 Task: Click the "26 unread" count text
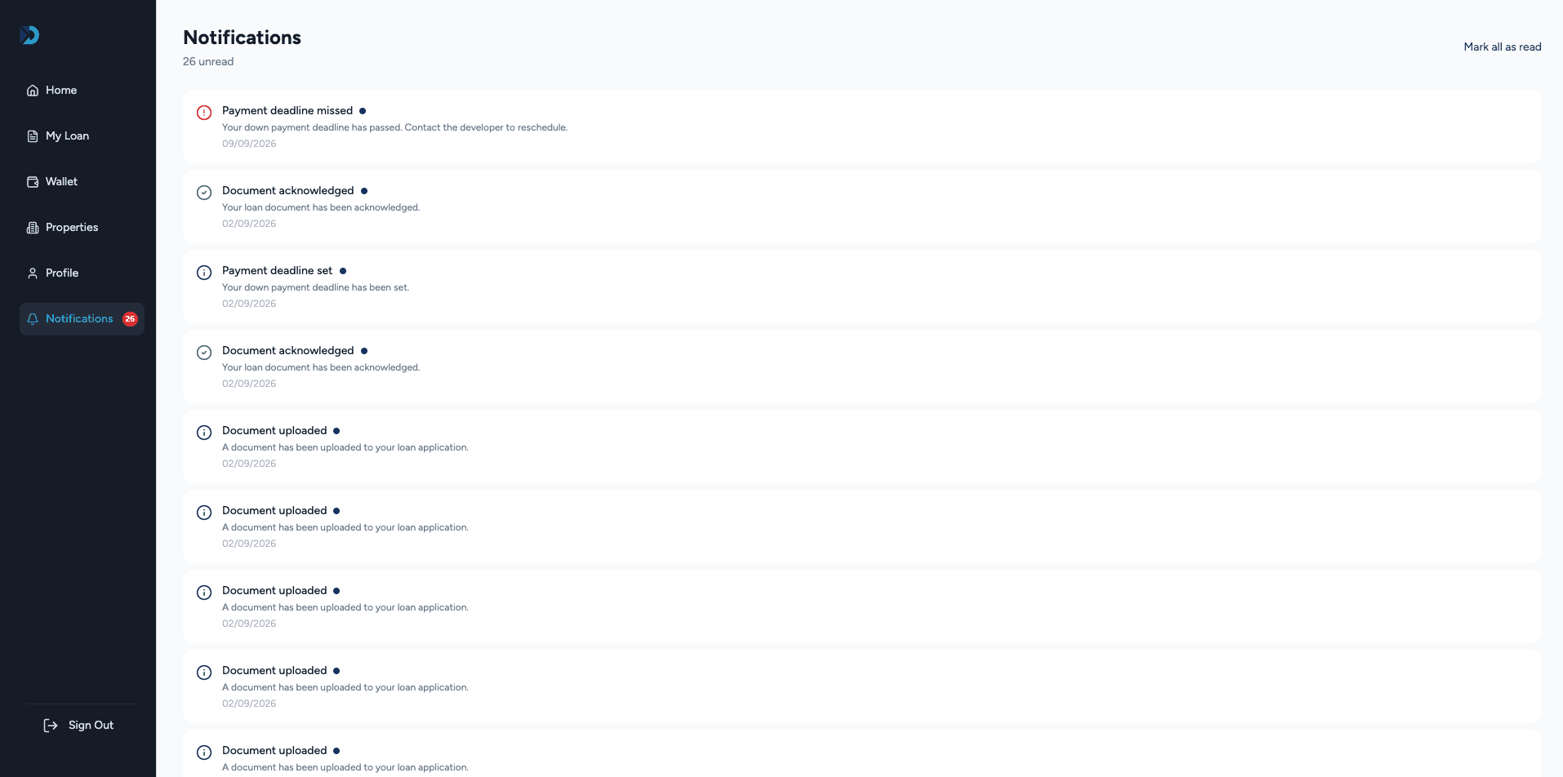(208, 62)
